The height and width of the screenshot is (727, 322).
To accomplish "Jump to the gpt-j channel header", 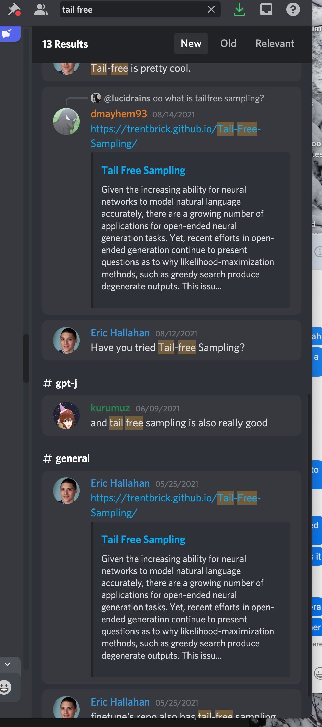I will (x=66, y=383).
